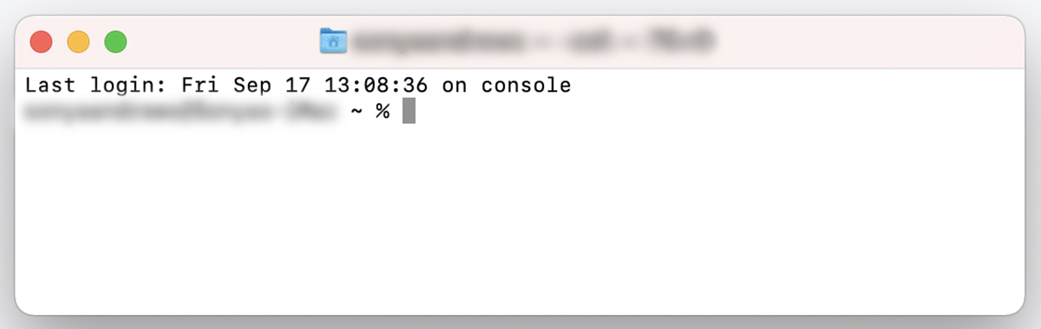Click the timestamp 13:08:36
The height and width of the screenshot is (329, 1041).
[x=376, y=86]
